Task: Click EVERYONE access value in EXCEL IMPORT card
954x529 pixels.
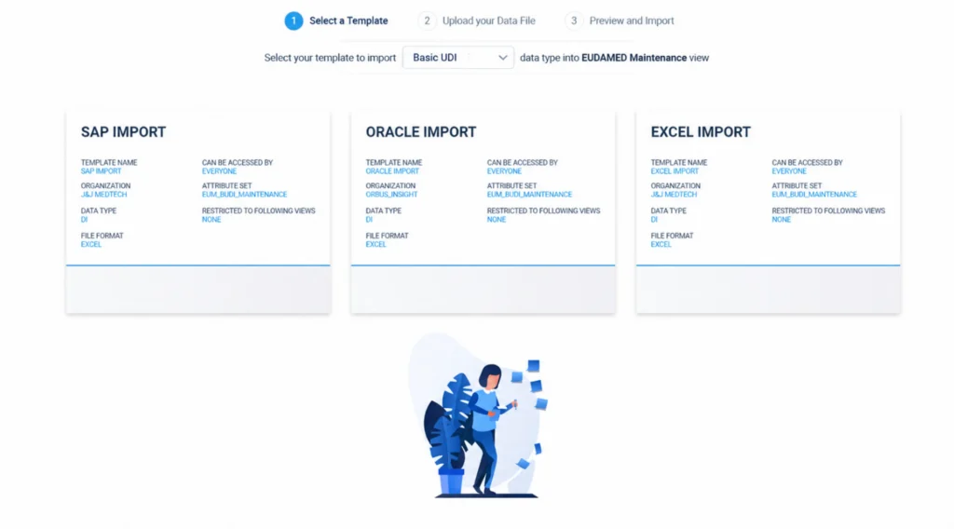Action: pyautogui.click(x=789, y=171)
